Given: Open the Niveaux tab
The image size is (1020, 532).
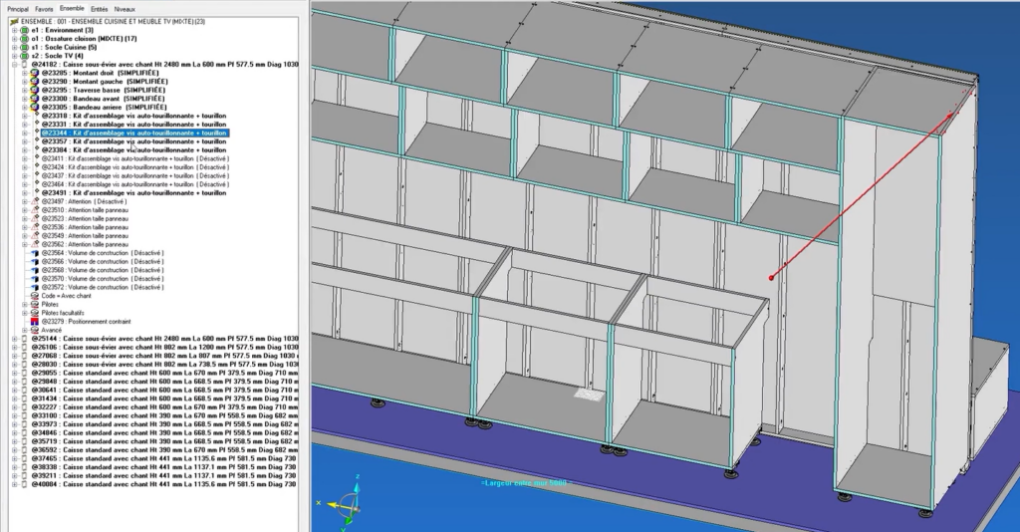Looking at the screenshot, I should point(125,9).
